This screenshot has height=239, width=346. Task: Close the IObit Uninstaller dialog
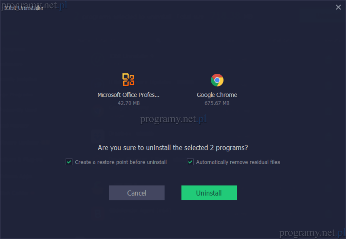[x=338, y=7]
